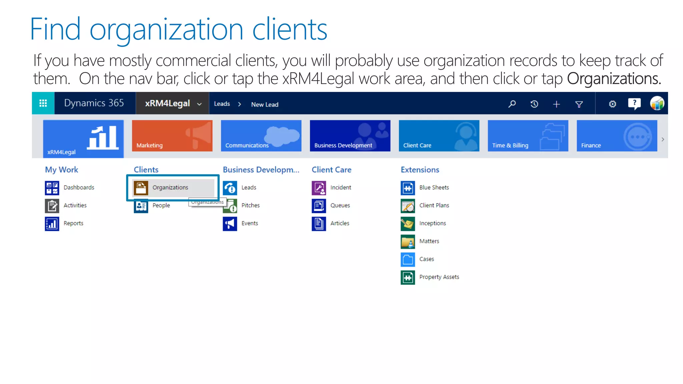Click the Cases folder icon
Screen dimensions: 683x384
[x=408, y=259]
